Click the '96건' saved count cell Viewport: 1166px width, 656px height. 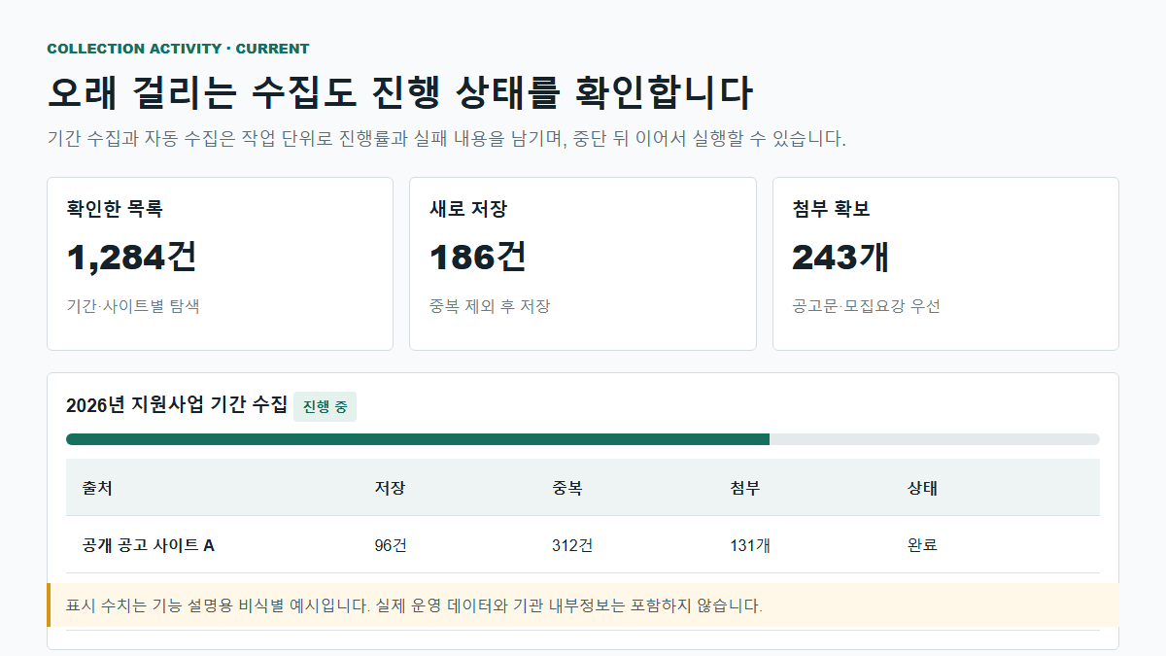tap(391, 545)
